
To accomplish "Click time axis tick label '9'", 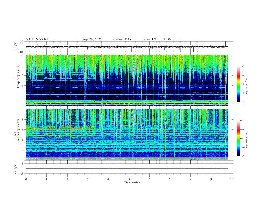I will (x=211, y=179).
